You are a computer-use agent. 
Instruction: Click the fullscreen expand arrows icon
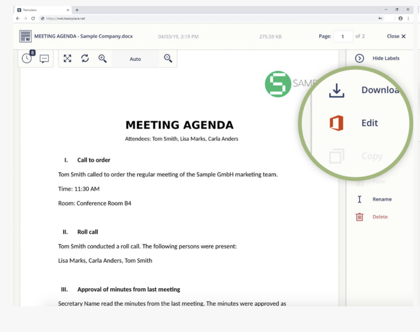click(67, 58)
